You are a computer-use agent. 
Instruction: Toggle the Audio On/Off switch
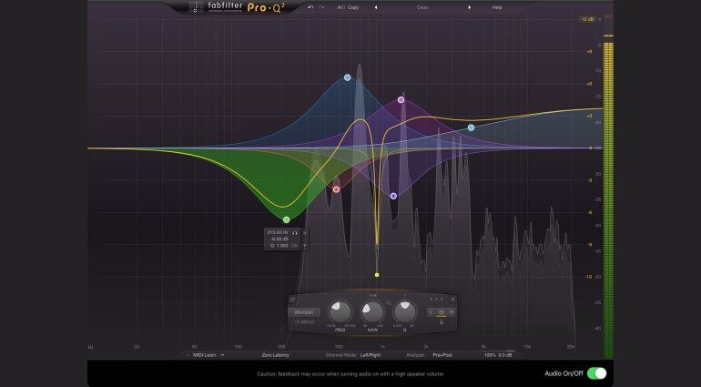pyautogui.click(x=597, y=373)
